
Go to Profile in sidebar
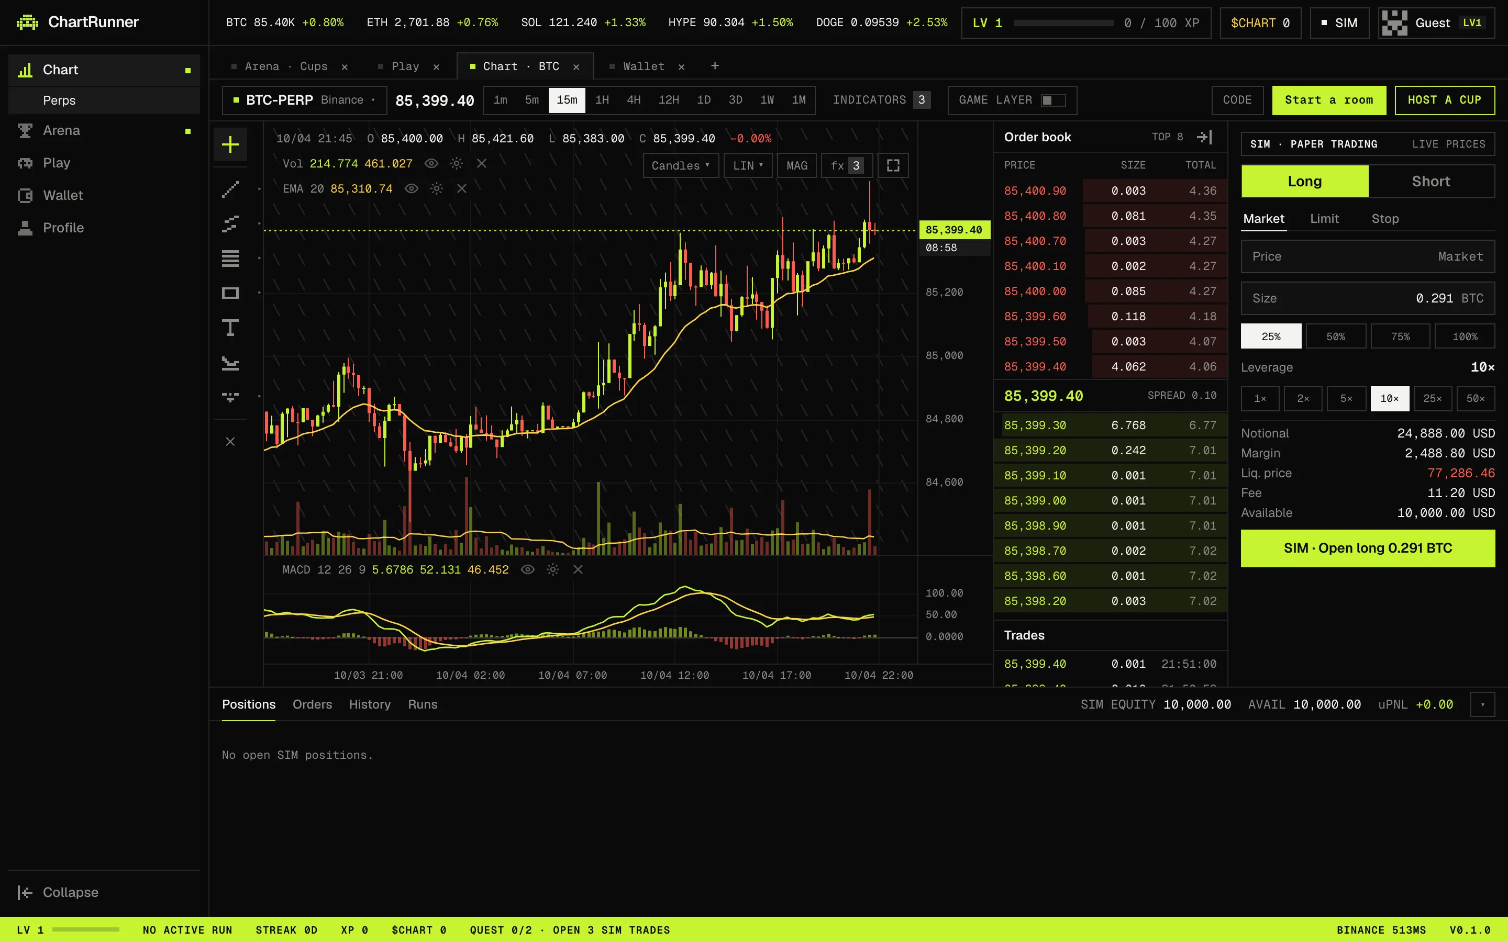pos(104,228)
